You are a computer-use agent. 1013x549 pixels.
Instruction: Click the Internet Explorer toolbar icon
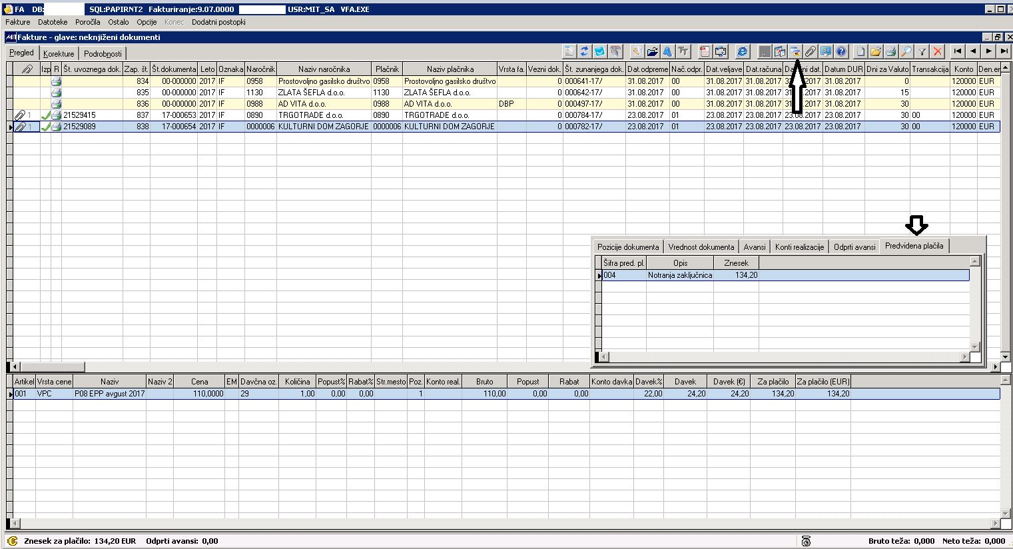pos(742,51)
